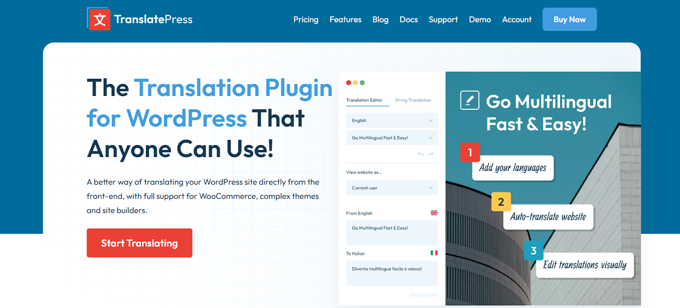Click the red TranslatePress logo icon
Image resolution: width=680 pixels, height=308 pixels.
click(x=99, y=19)
